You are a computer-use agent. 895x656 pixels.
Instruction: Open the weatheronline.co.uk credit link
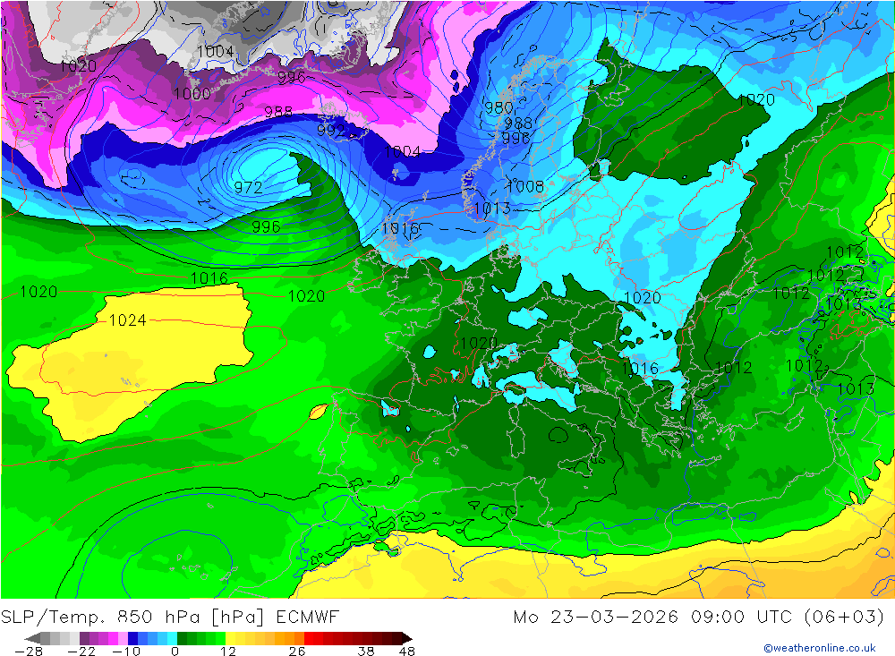[820, 648]
